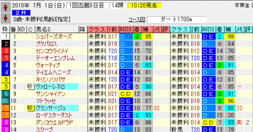Click the blue Z mark in デンコウエルドラド row
The image size is (253, 132).
point(248,122)
